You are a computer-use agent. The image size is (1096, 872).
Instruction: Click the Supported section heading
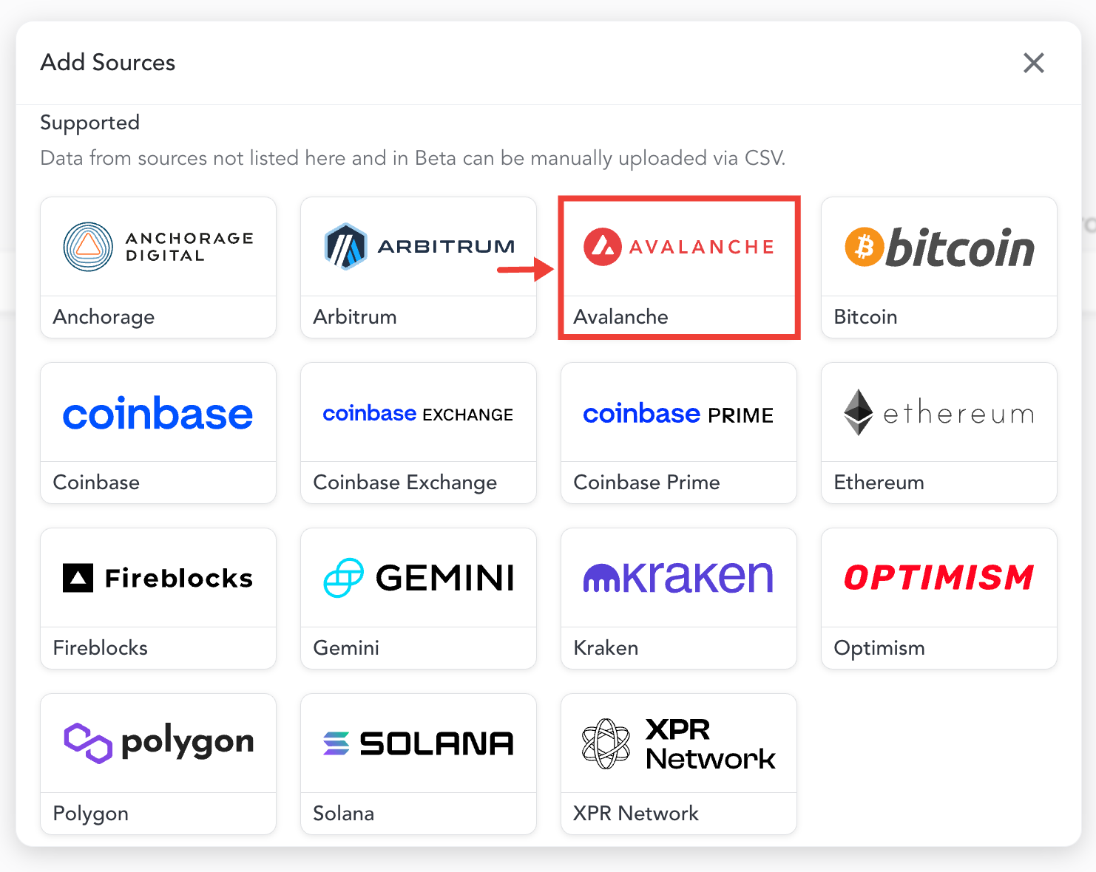pos(89,123)
